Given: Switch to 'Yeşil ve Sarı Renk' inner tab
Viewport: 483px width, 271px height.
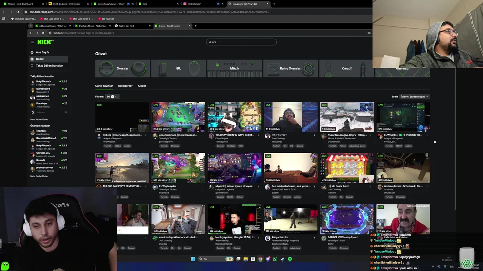Looking at the screenshot, I should [x=132, y=26].
